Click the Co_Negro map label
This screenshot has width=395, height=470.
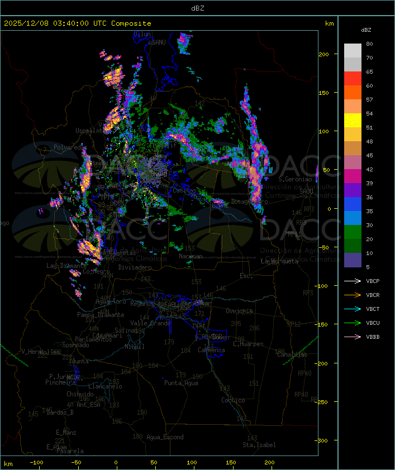point(96,271)
